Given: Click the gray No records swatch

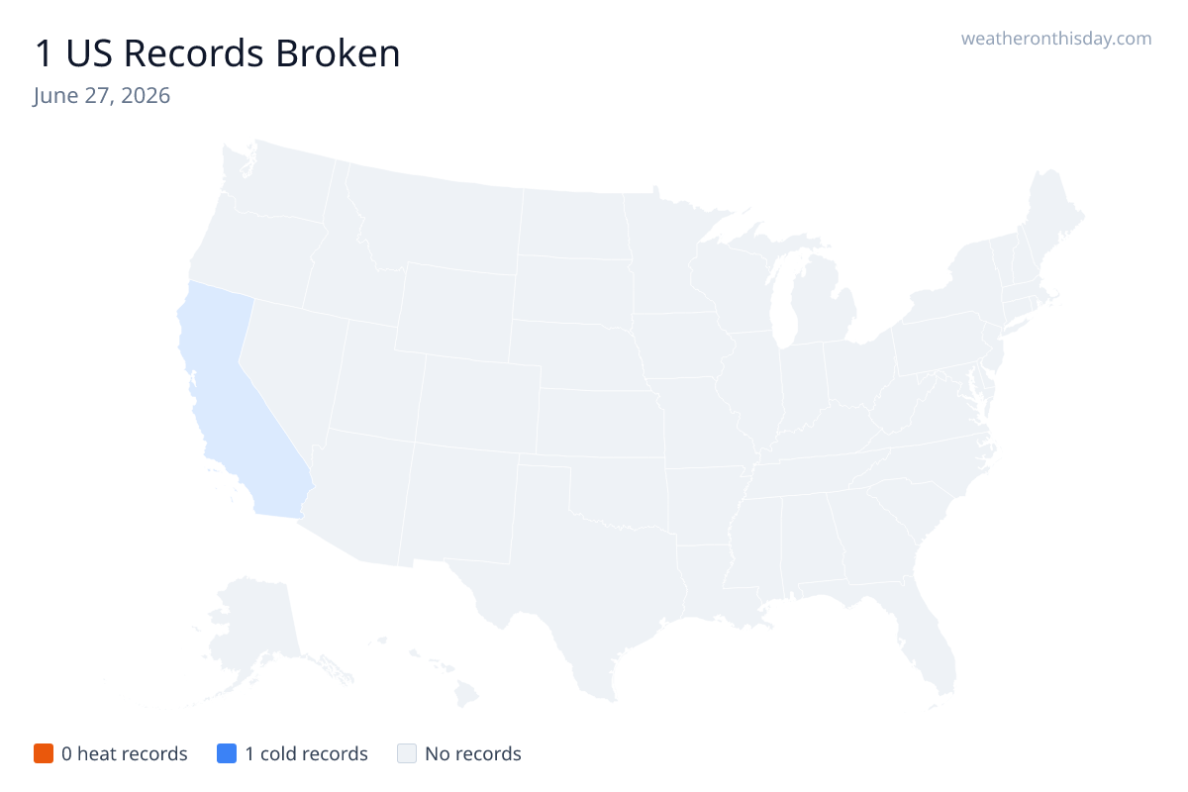Looking at the screenshot, I should (407, 753).
